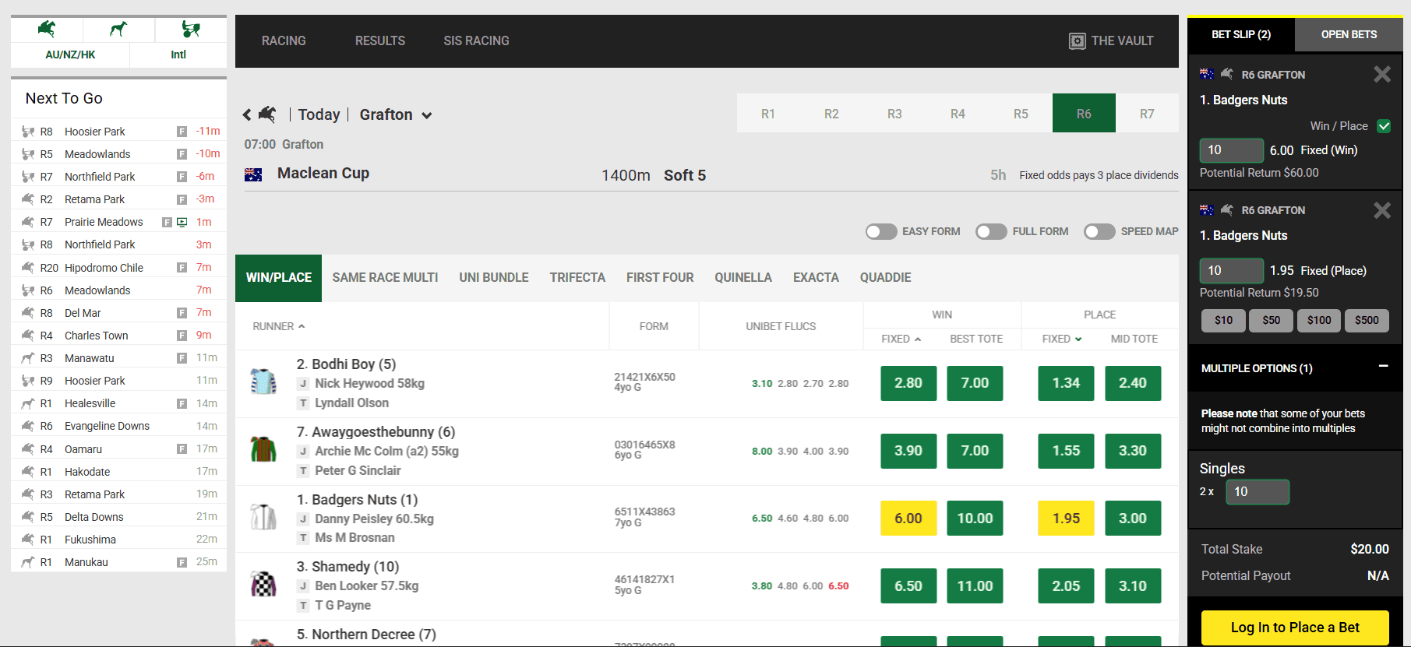
Task: Click Badgers Nuts jockey silks image
Action: [263, 517]
